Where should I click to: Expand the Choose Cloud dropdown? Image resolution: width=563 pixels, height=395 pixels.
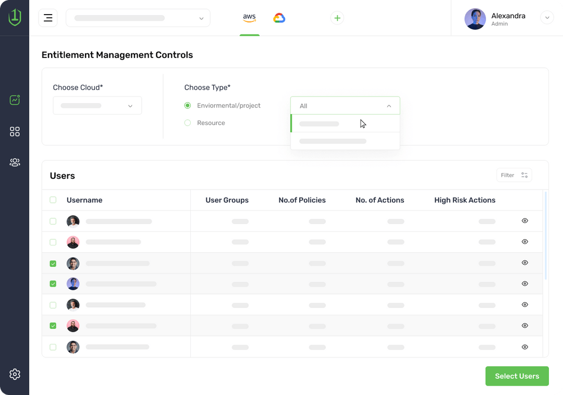(97, 106)
